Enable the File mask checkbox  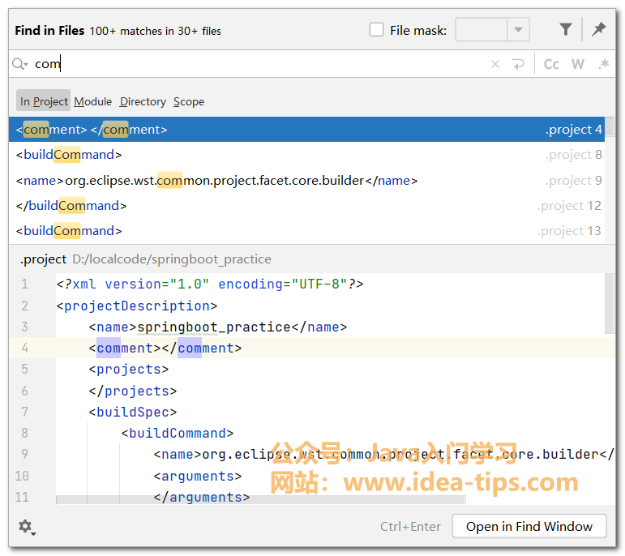click(377, 30)
